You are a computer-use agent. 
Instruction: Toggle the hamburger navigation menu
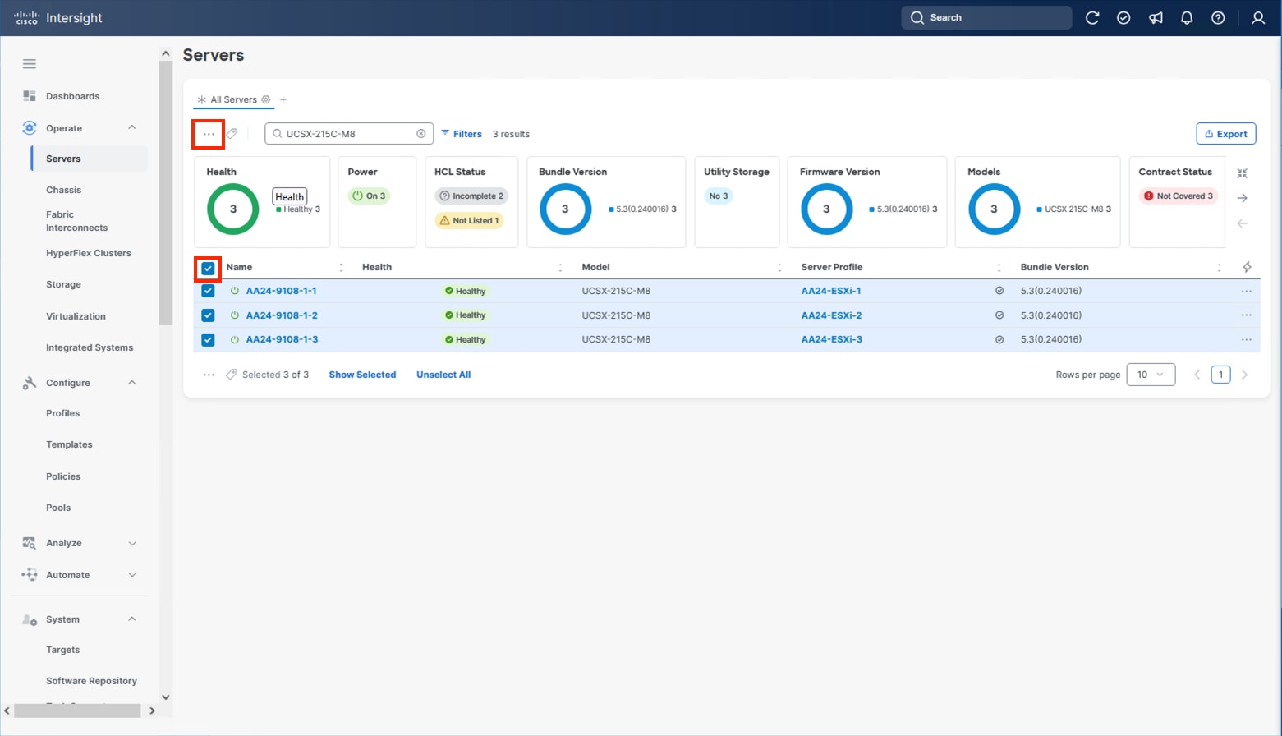point(30,64)
